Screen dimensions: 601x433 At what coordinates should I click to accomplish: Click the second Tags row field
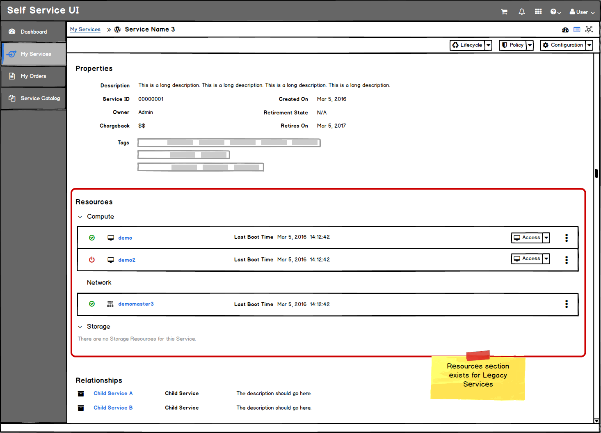point(184,155)
